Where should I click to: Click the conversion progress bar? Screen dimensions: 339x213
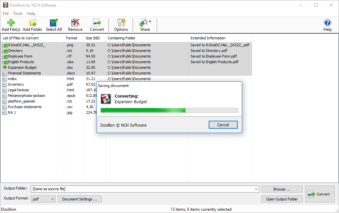tap(169, 110)
